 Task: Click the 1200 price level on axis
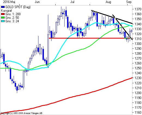(x=138, y=93)
